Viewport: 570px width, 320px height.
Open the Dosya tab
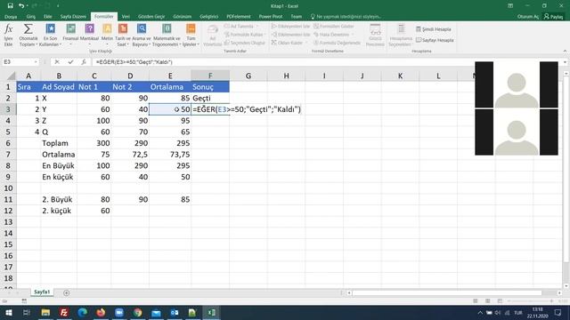(x=11, y=17)
